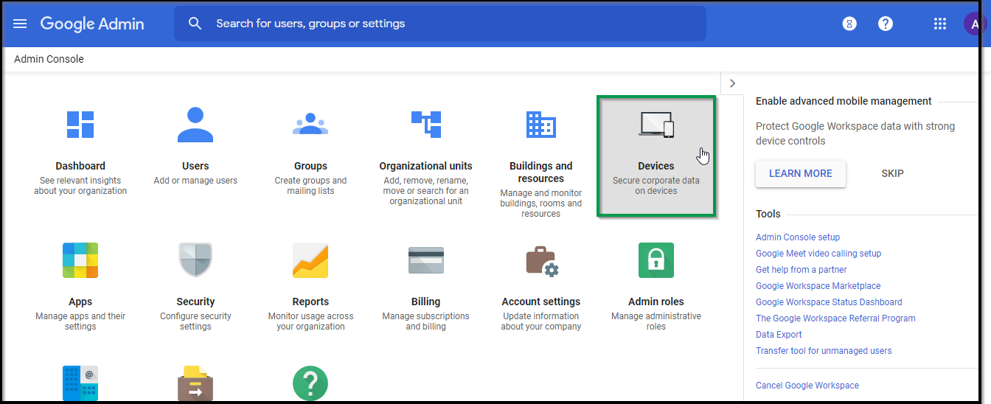Click 'Secure corporate data on devices' description

point(656,186)
